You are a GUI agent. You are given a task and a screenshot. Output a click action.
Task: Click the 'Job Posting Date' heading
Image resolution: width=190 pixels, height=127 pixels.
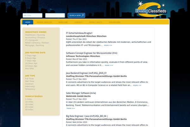(35, 53)
